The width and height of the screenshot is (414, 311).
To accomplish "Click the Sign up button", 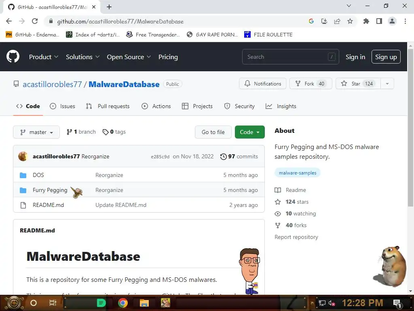I will click(386, 57).
